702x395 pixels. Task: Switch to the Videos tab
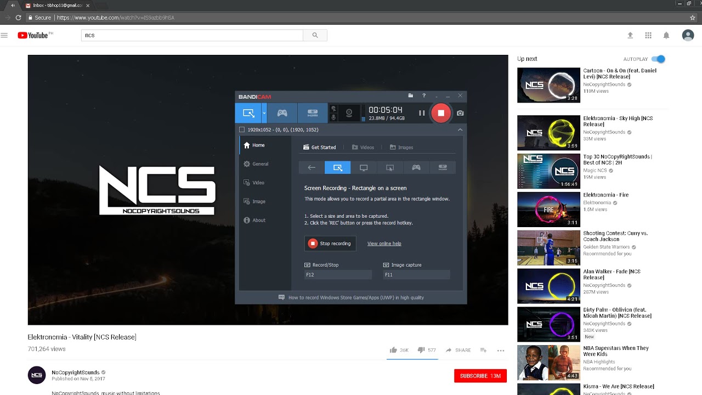363,147
